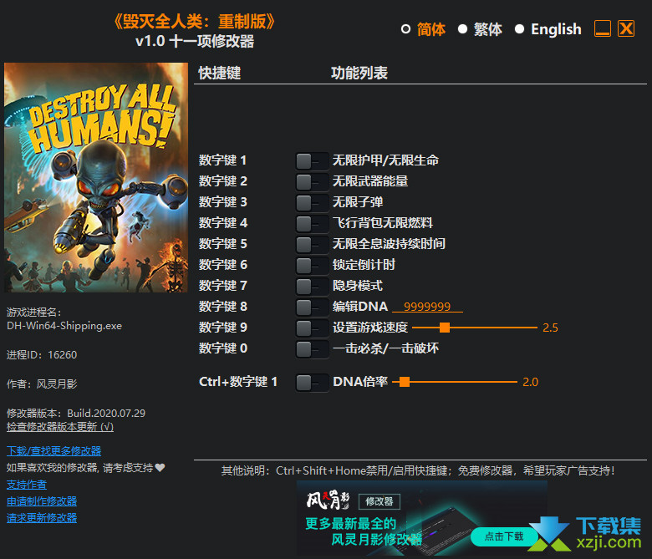The height and width of the screenshot is (559, 652).
Task: Toggle 编辑DNA switch
Action: pos(312,307)
